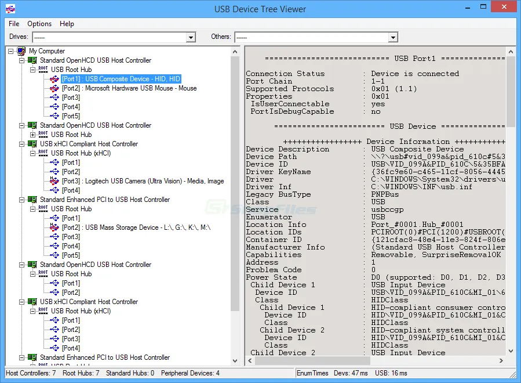Screen dimensions: 521x383
Task: Click the card icon of the Enhanced PCI controller above Mass Storage
Action: coord(32,199)
